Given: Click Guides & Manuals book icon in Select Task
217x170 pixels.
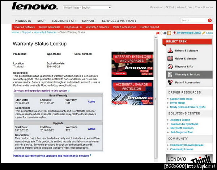Looking at the screenshot, I should (x=170, y=58).
